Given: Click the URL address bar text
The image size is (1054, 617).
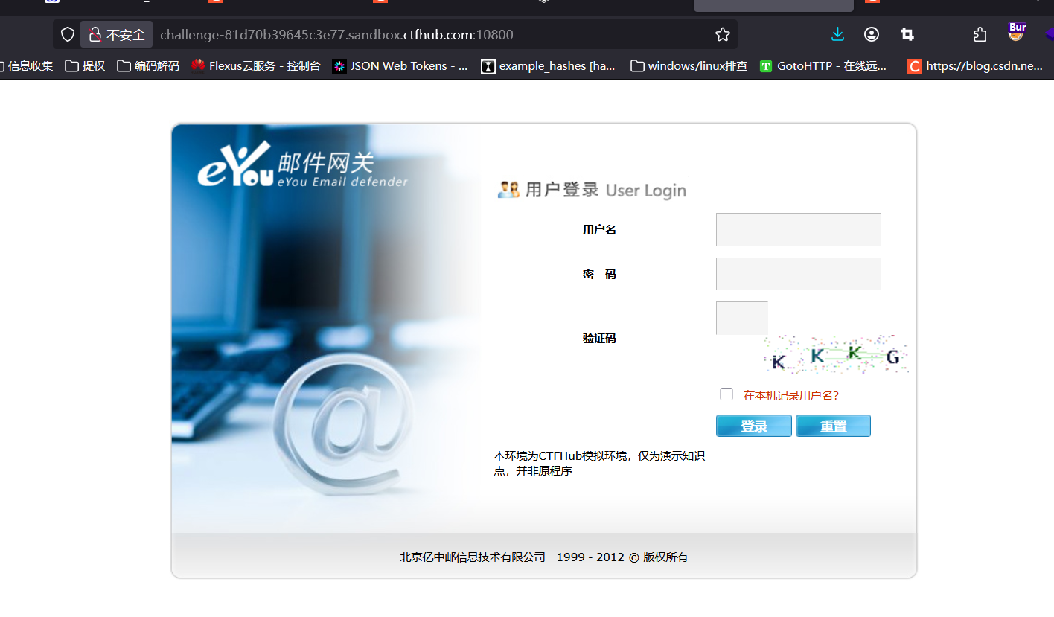Looking at the screenshot, I should tap(336, 35).
